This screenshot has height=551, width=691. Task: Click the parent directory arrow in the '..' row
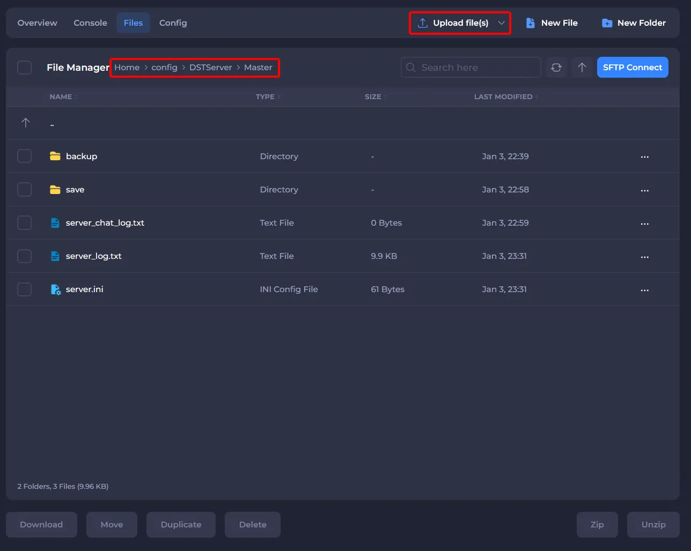(x=25, y=123)
